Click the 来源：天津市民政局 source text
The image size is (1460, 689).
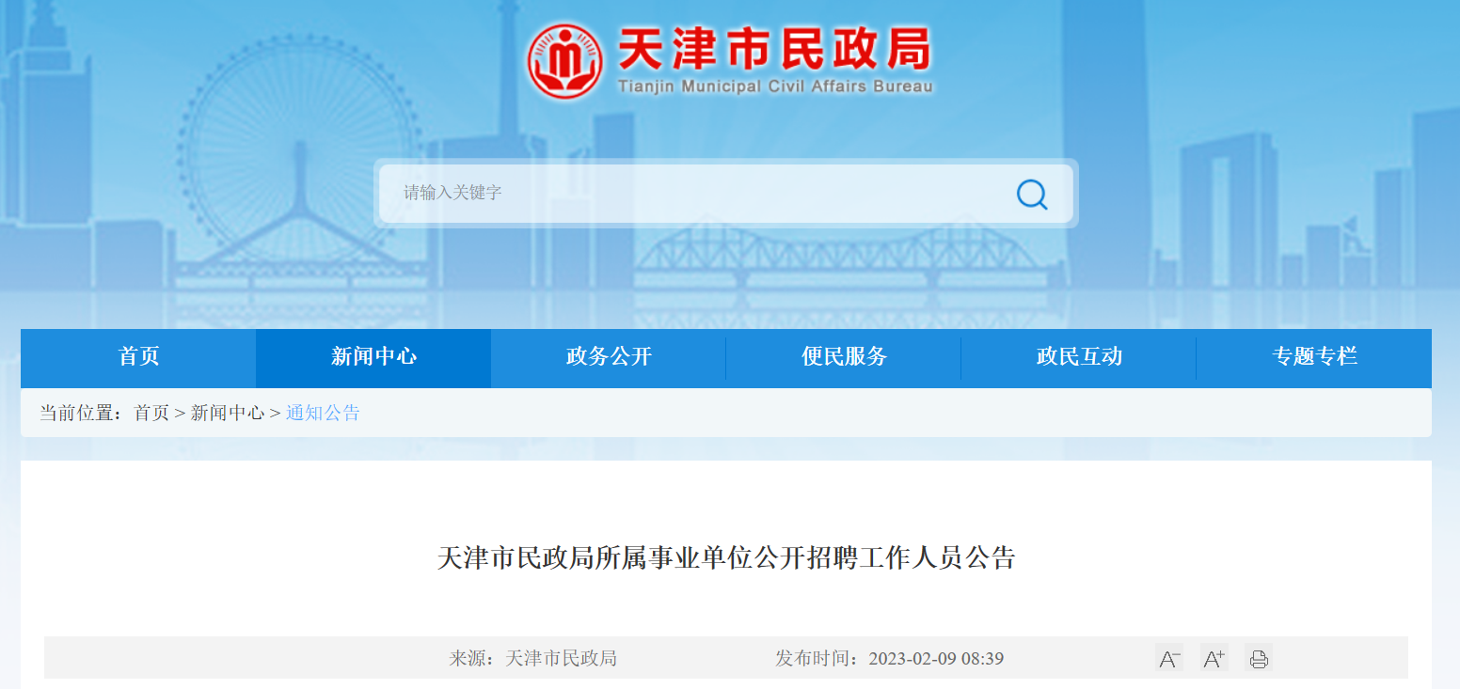pyautogui.click(x=532, y=658)
